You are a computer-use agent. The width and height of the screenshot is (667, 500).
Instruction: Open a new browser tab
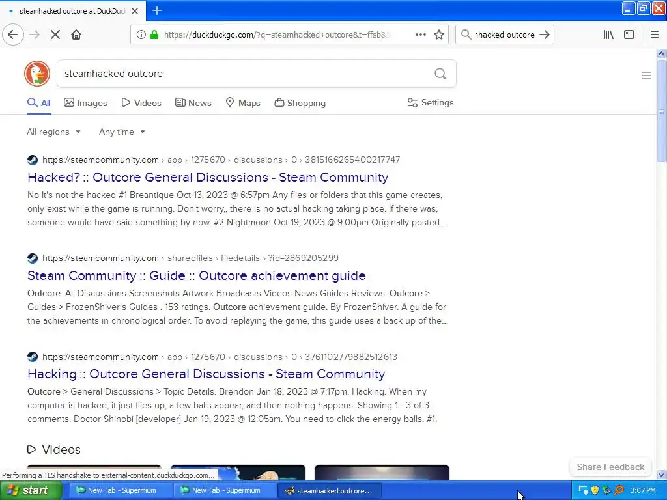click(157, 10)
